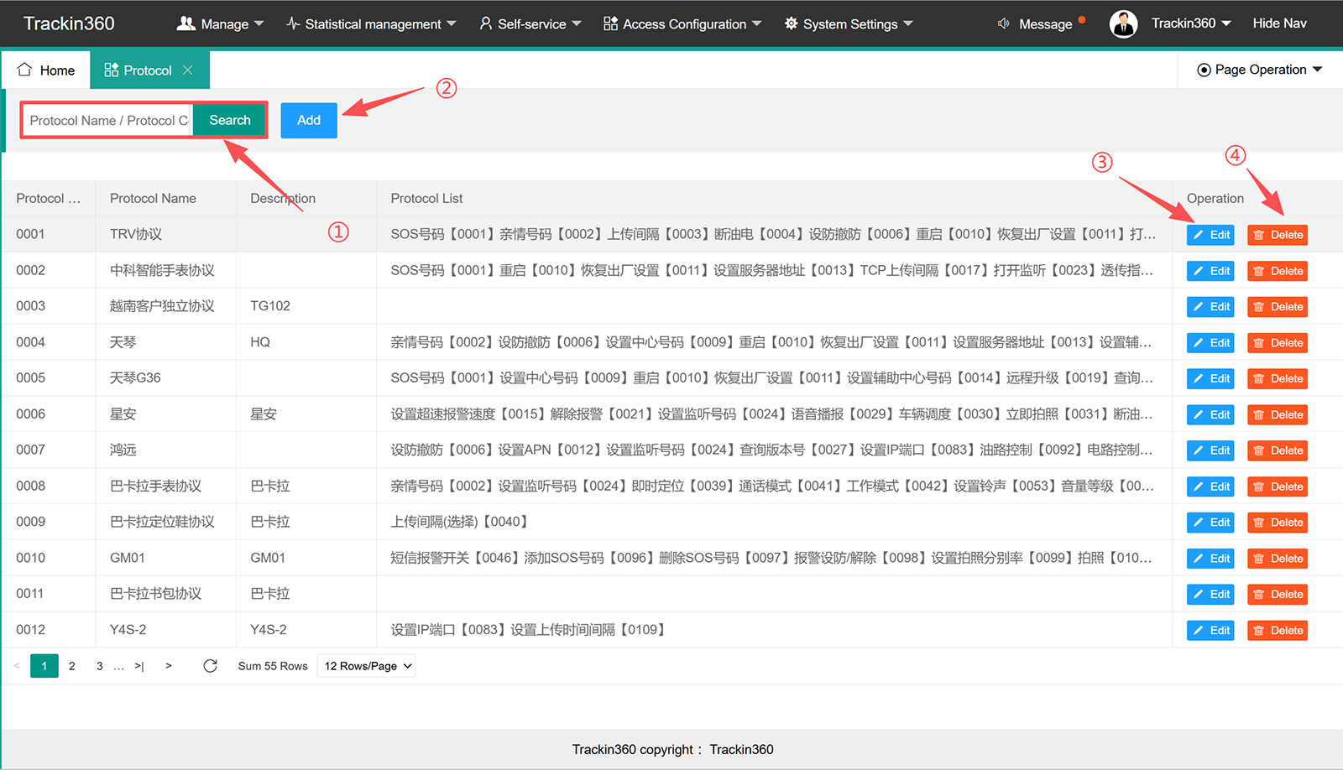This screenshot has width=1343, height=770.
Task: Open the Statistical management menu
Action: (x=371, y=23)
